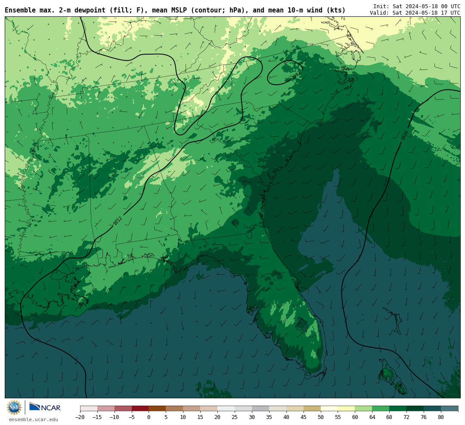Pick the light green swatch between 60 and 64
This screenshot has height=425, width=465.
pyautogui.click(x=364, y=408)
